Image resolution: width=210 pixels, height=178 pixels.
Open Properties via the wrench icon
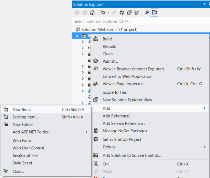147,13
